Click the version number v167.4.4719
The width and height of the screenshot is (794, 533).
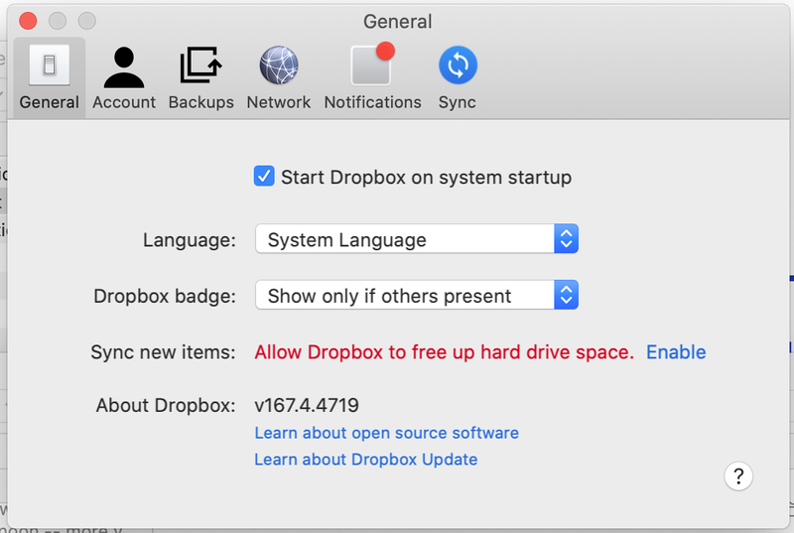(x=307, y=405)
